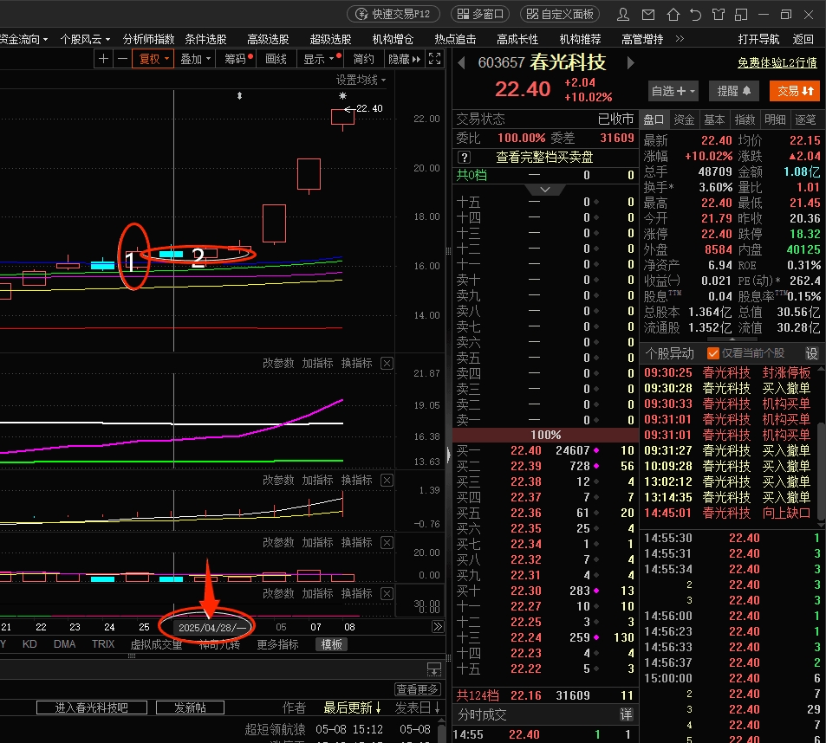826x743 pixels.
Task: Open 自定义面板 custom panel
Action: coord(561,14)
